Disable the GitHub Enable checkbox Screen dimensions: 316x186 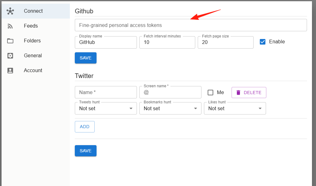262,42
